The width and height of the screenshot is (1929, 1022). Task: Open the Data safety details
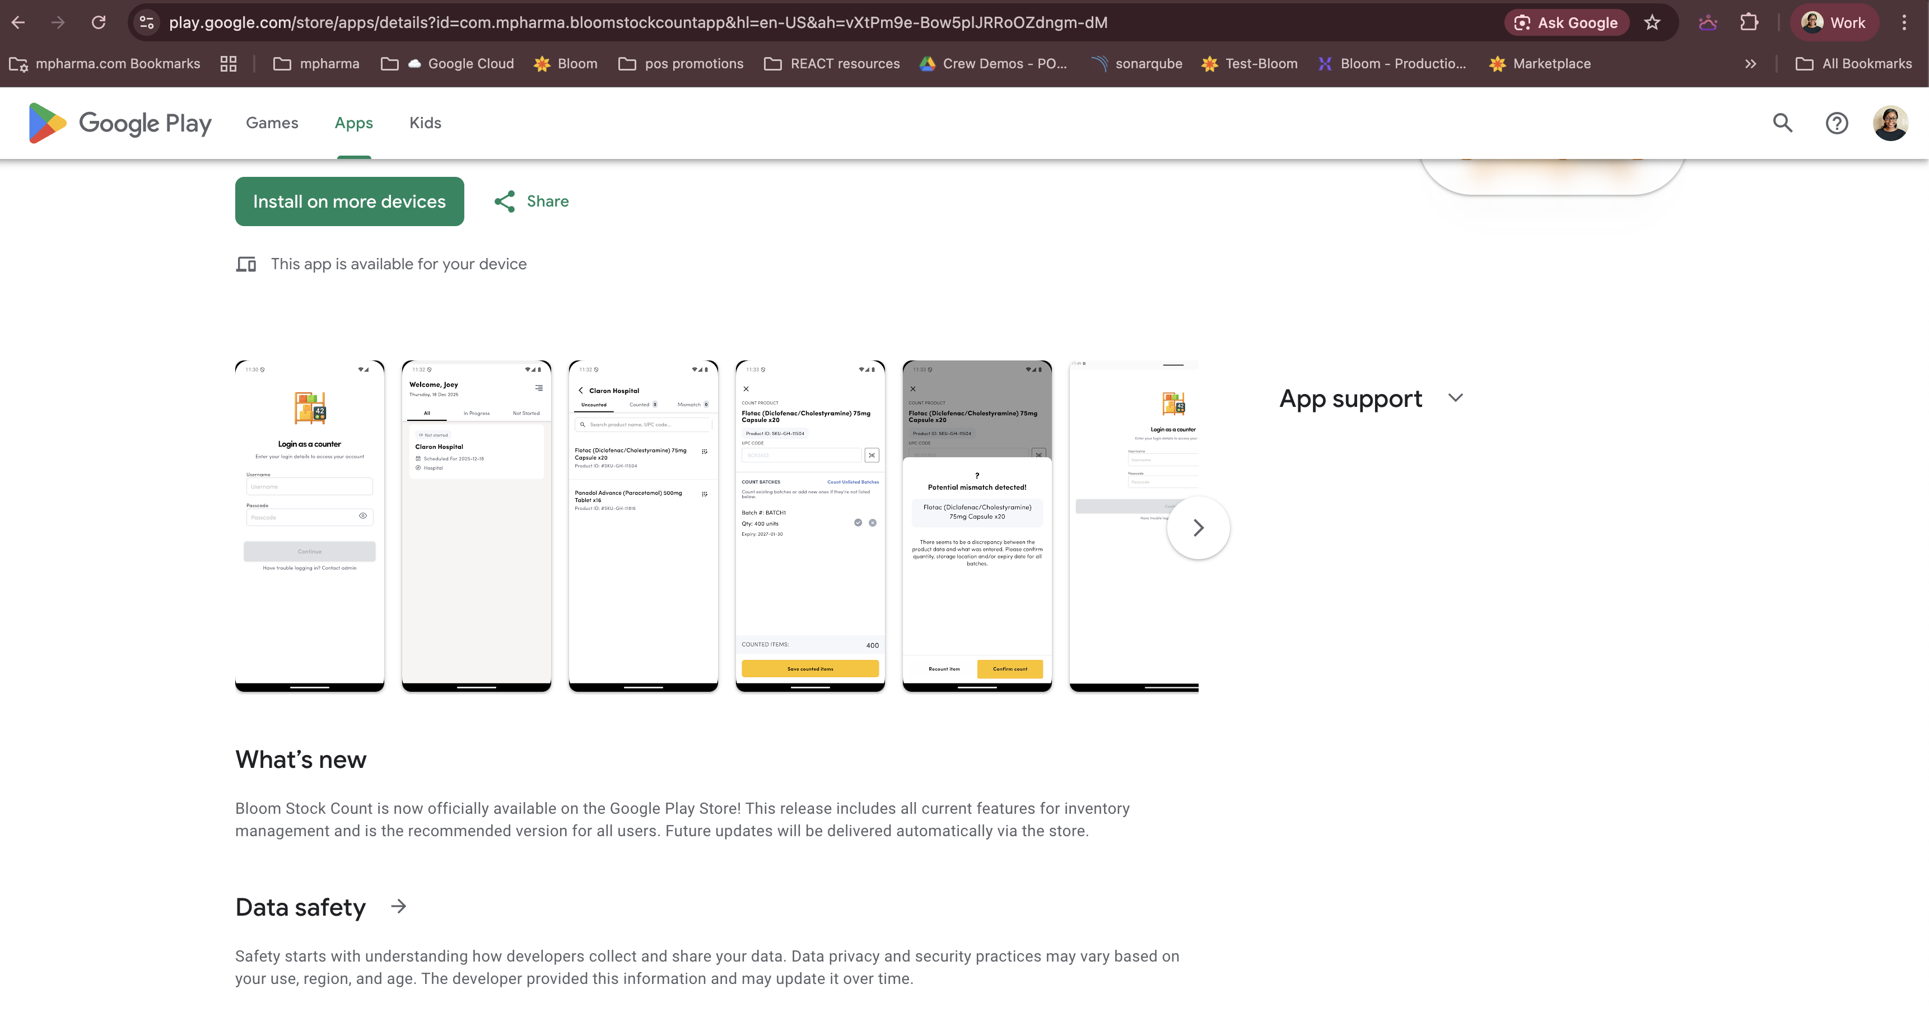click(398, 906)
